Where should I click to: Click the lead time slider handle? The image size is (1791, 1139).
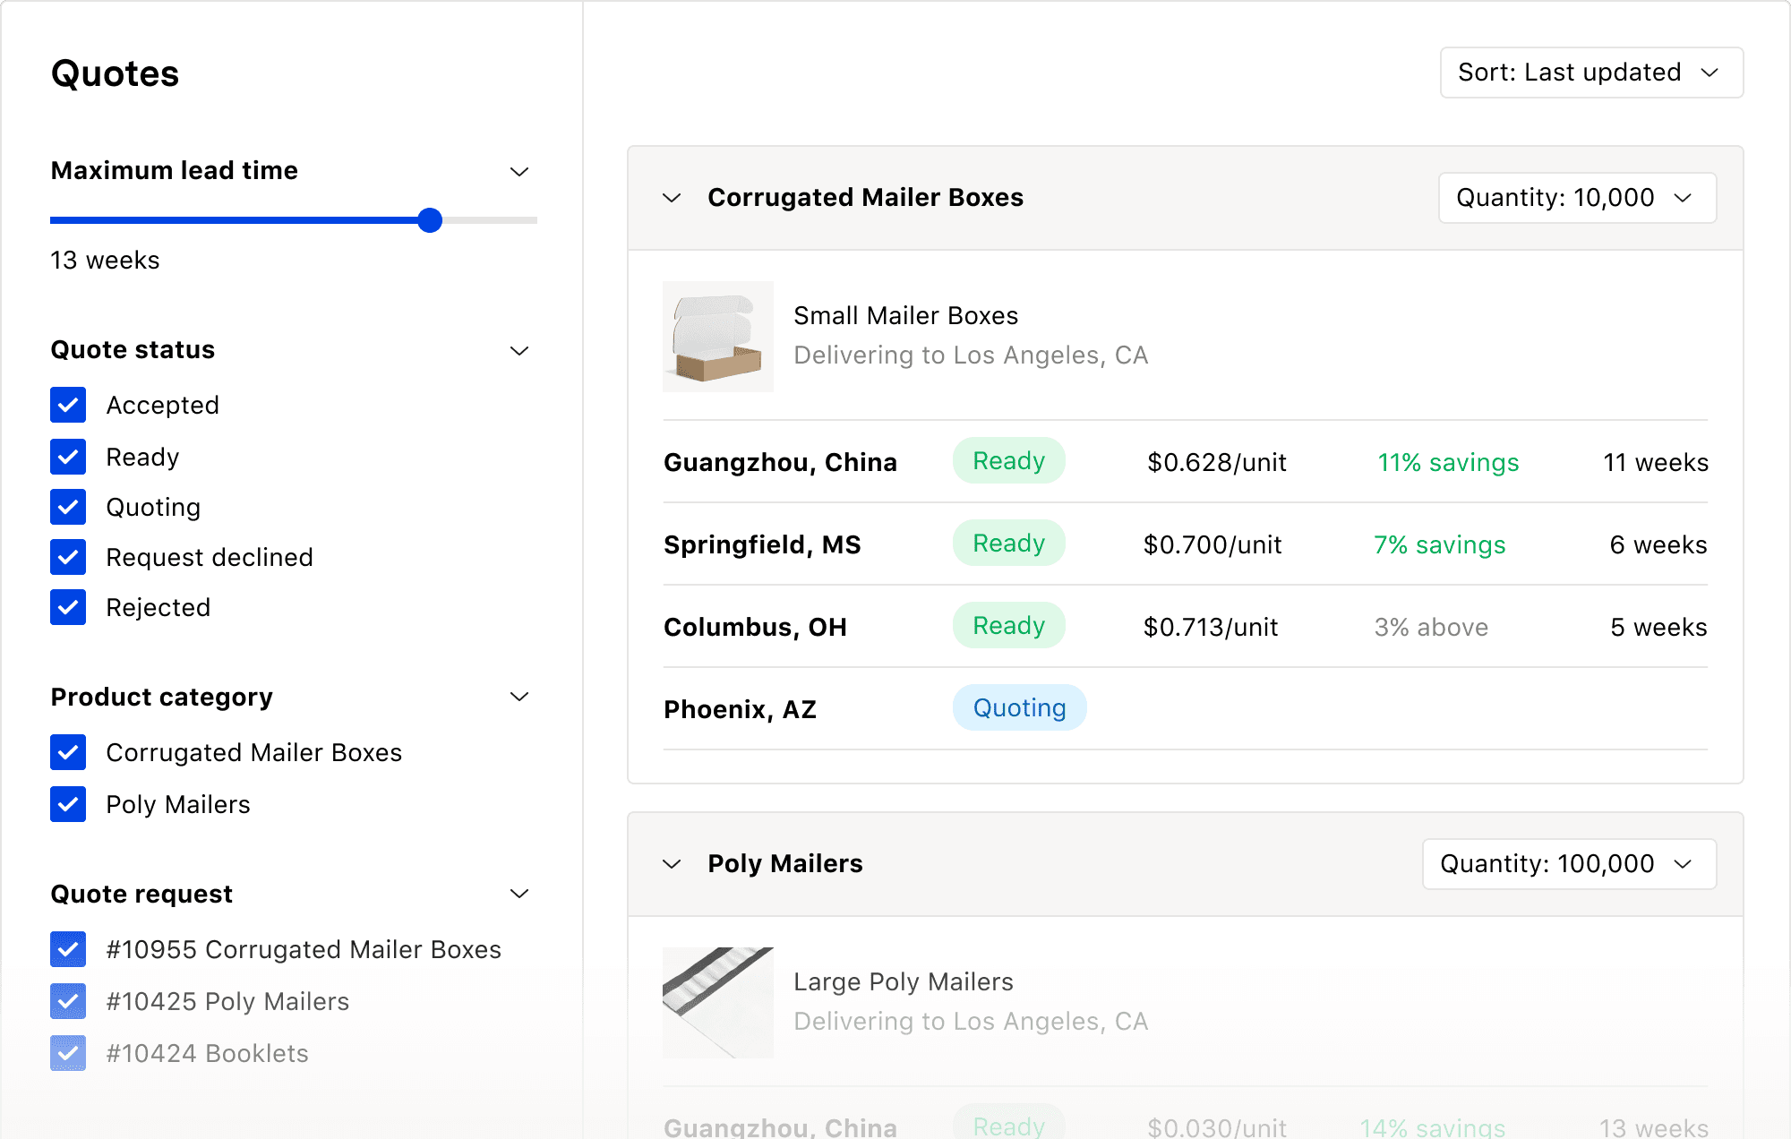pos(430,220)
